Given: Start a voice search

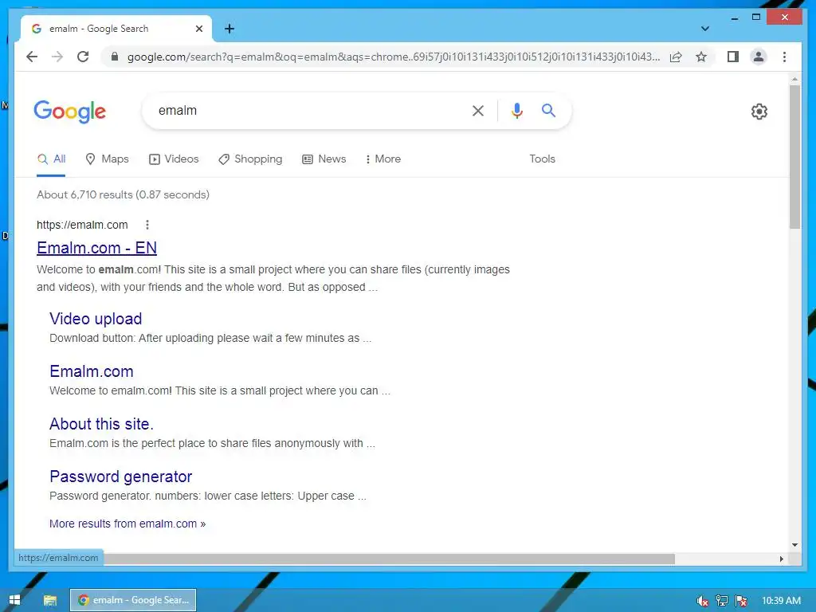Looking at the screenshot, I should coord(516,110).
